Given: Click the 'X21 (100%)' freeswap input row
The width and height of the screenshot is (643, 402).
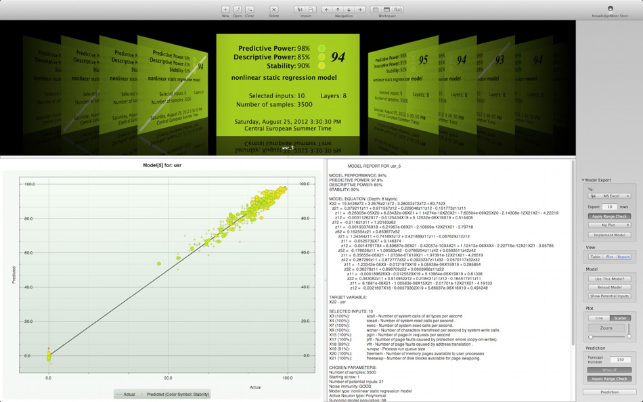Looking at the screenshot, I should pos(404,358).
